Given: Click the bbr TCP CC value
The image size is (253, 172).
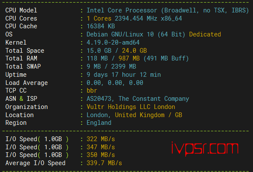Looking at the screenshot, I should (x=92, y=91).
